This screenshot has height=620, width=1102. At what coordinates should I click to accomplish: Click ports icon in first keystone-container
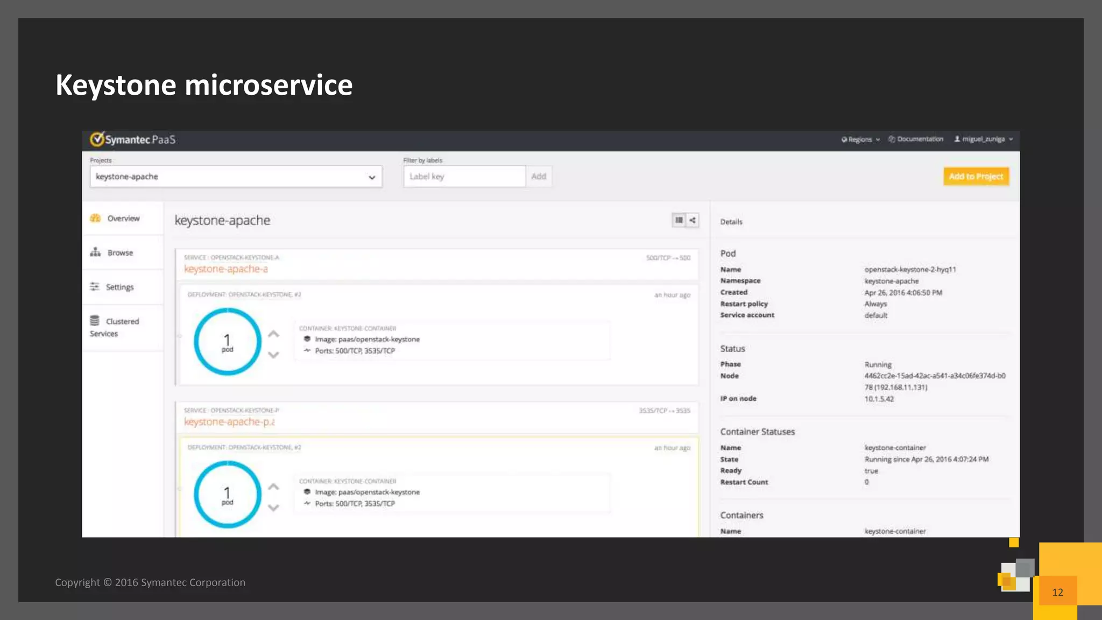[x=307, y=350]
